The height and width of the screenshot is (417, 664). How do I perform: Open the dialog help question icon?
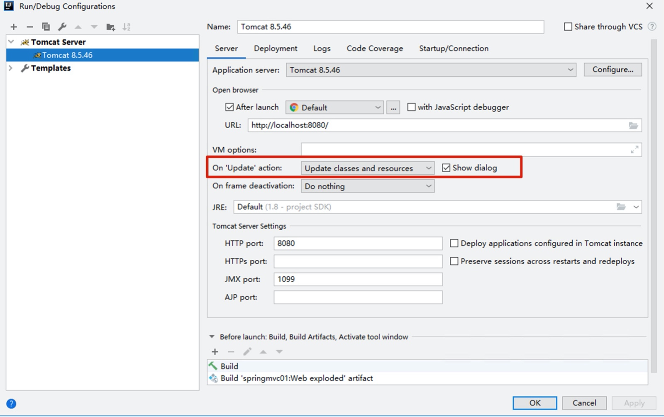(x=11, y=404)
